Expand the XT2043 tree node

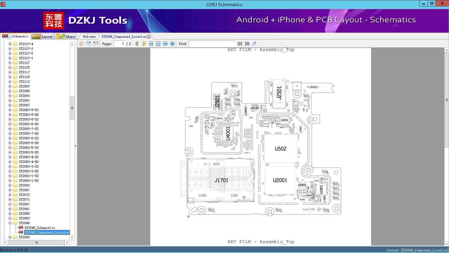pyautogui.click(x=10, y=237)
